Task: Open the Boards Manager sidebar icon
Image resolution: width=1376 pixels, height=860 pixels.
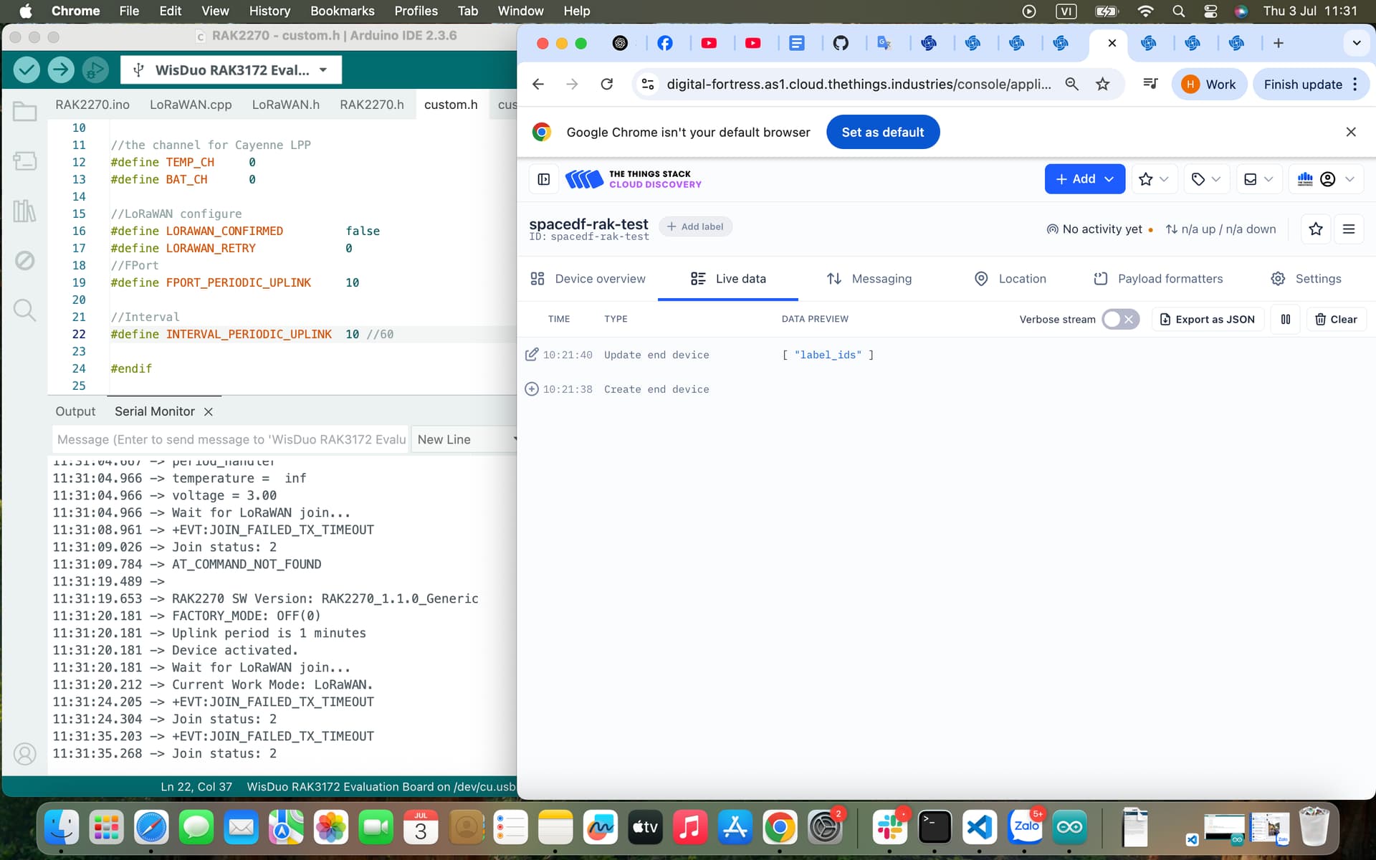Action: [24, 161]
